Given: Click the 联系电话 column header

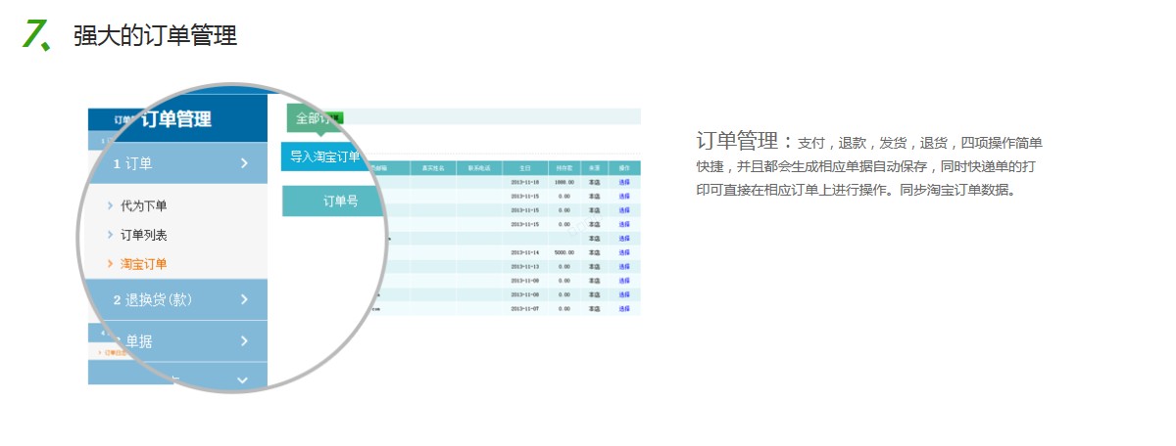Looking at the screenshot, I should click(479, 168).
